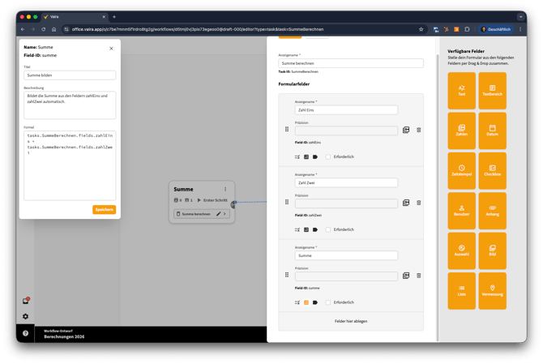The width and height of the screenshot is (543, 364).
Task: Add a Vermessung field tile
Action: [x=492, y=290]
